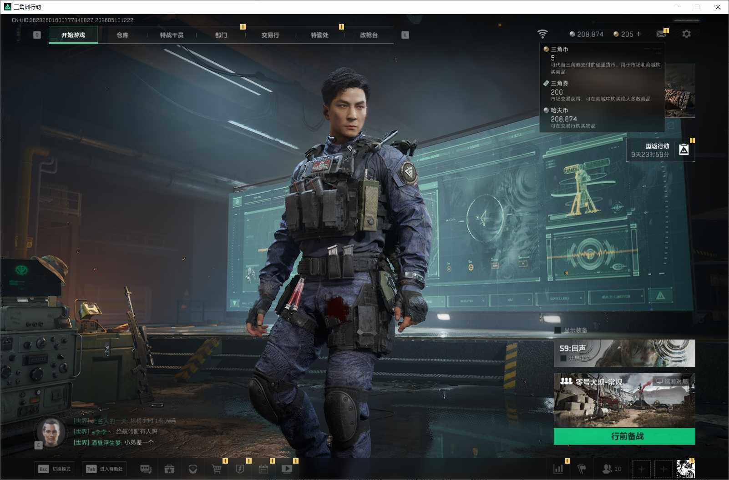Click the video play screen icon
The height and width of the screenshot is (480, 729).
tap(287, 469)
